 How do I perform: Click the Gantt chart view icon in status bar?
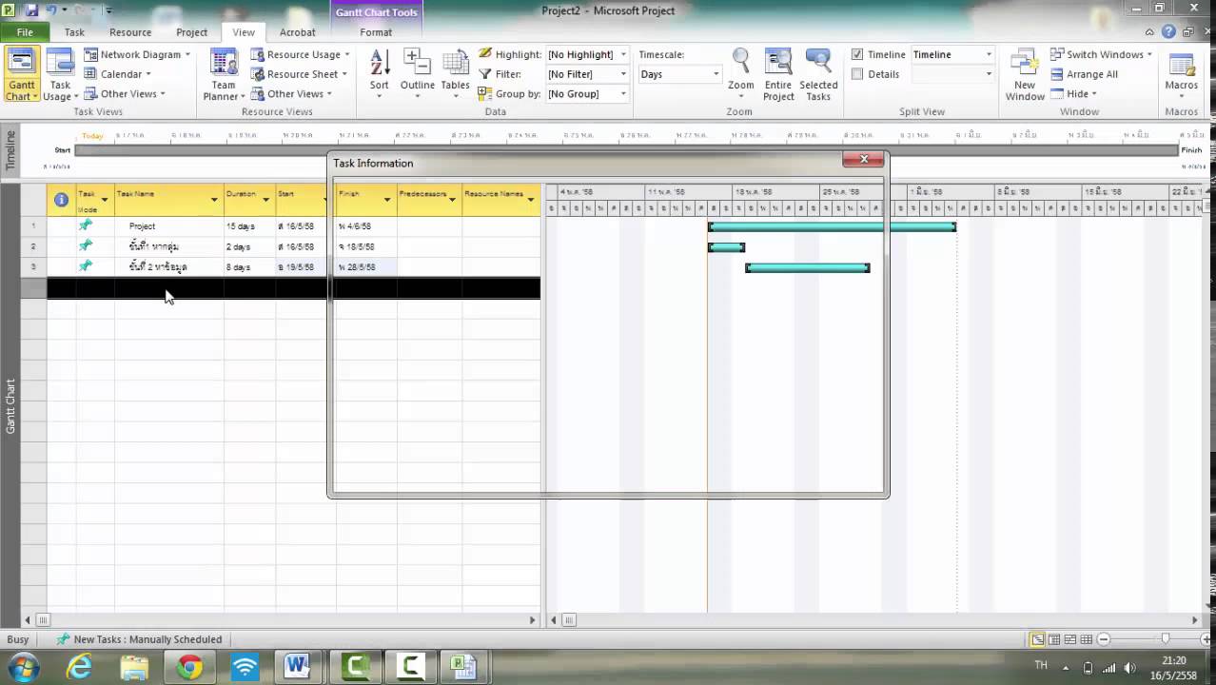[1038, 639]
